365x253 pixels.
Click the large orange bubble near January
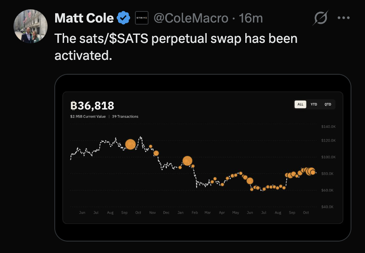(188, 161)
